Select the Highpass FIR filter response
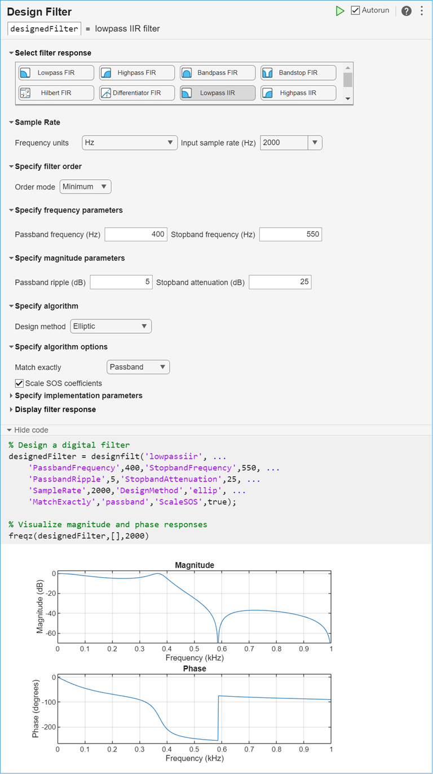The height and width of the screenshot is (774, 433). [x=136, y=72]
